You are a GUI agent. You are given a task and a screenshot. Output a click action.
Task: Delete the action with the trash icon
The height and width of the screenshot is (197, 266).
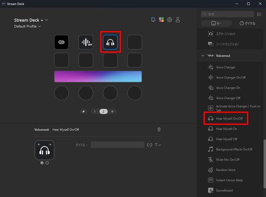(x=159, y=130)
